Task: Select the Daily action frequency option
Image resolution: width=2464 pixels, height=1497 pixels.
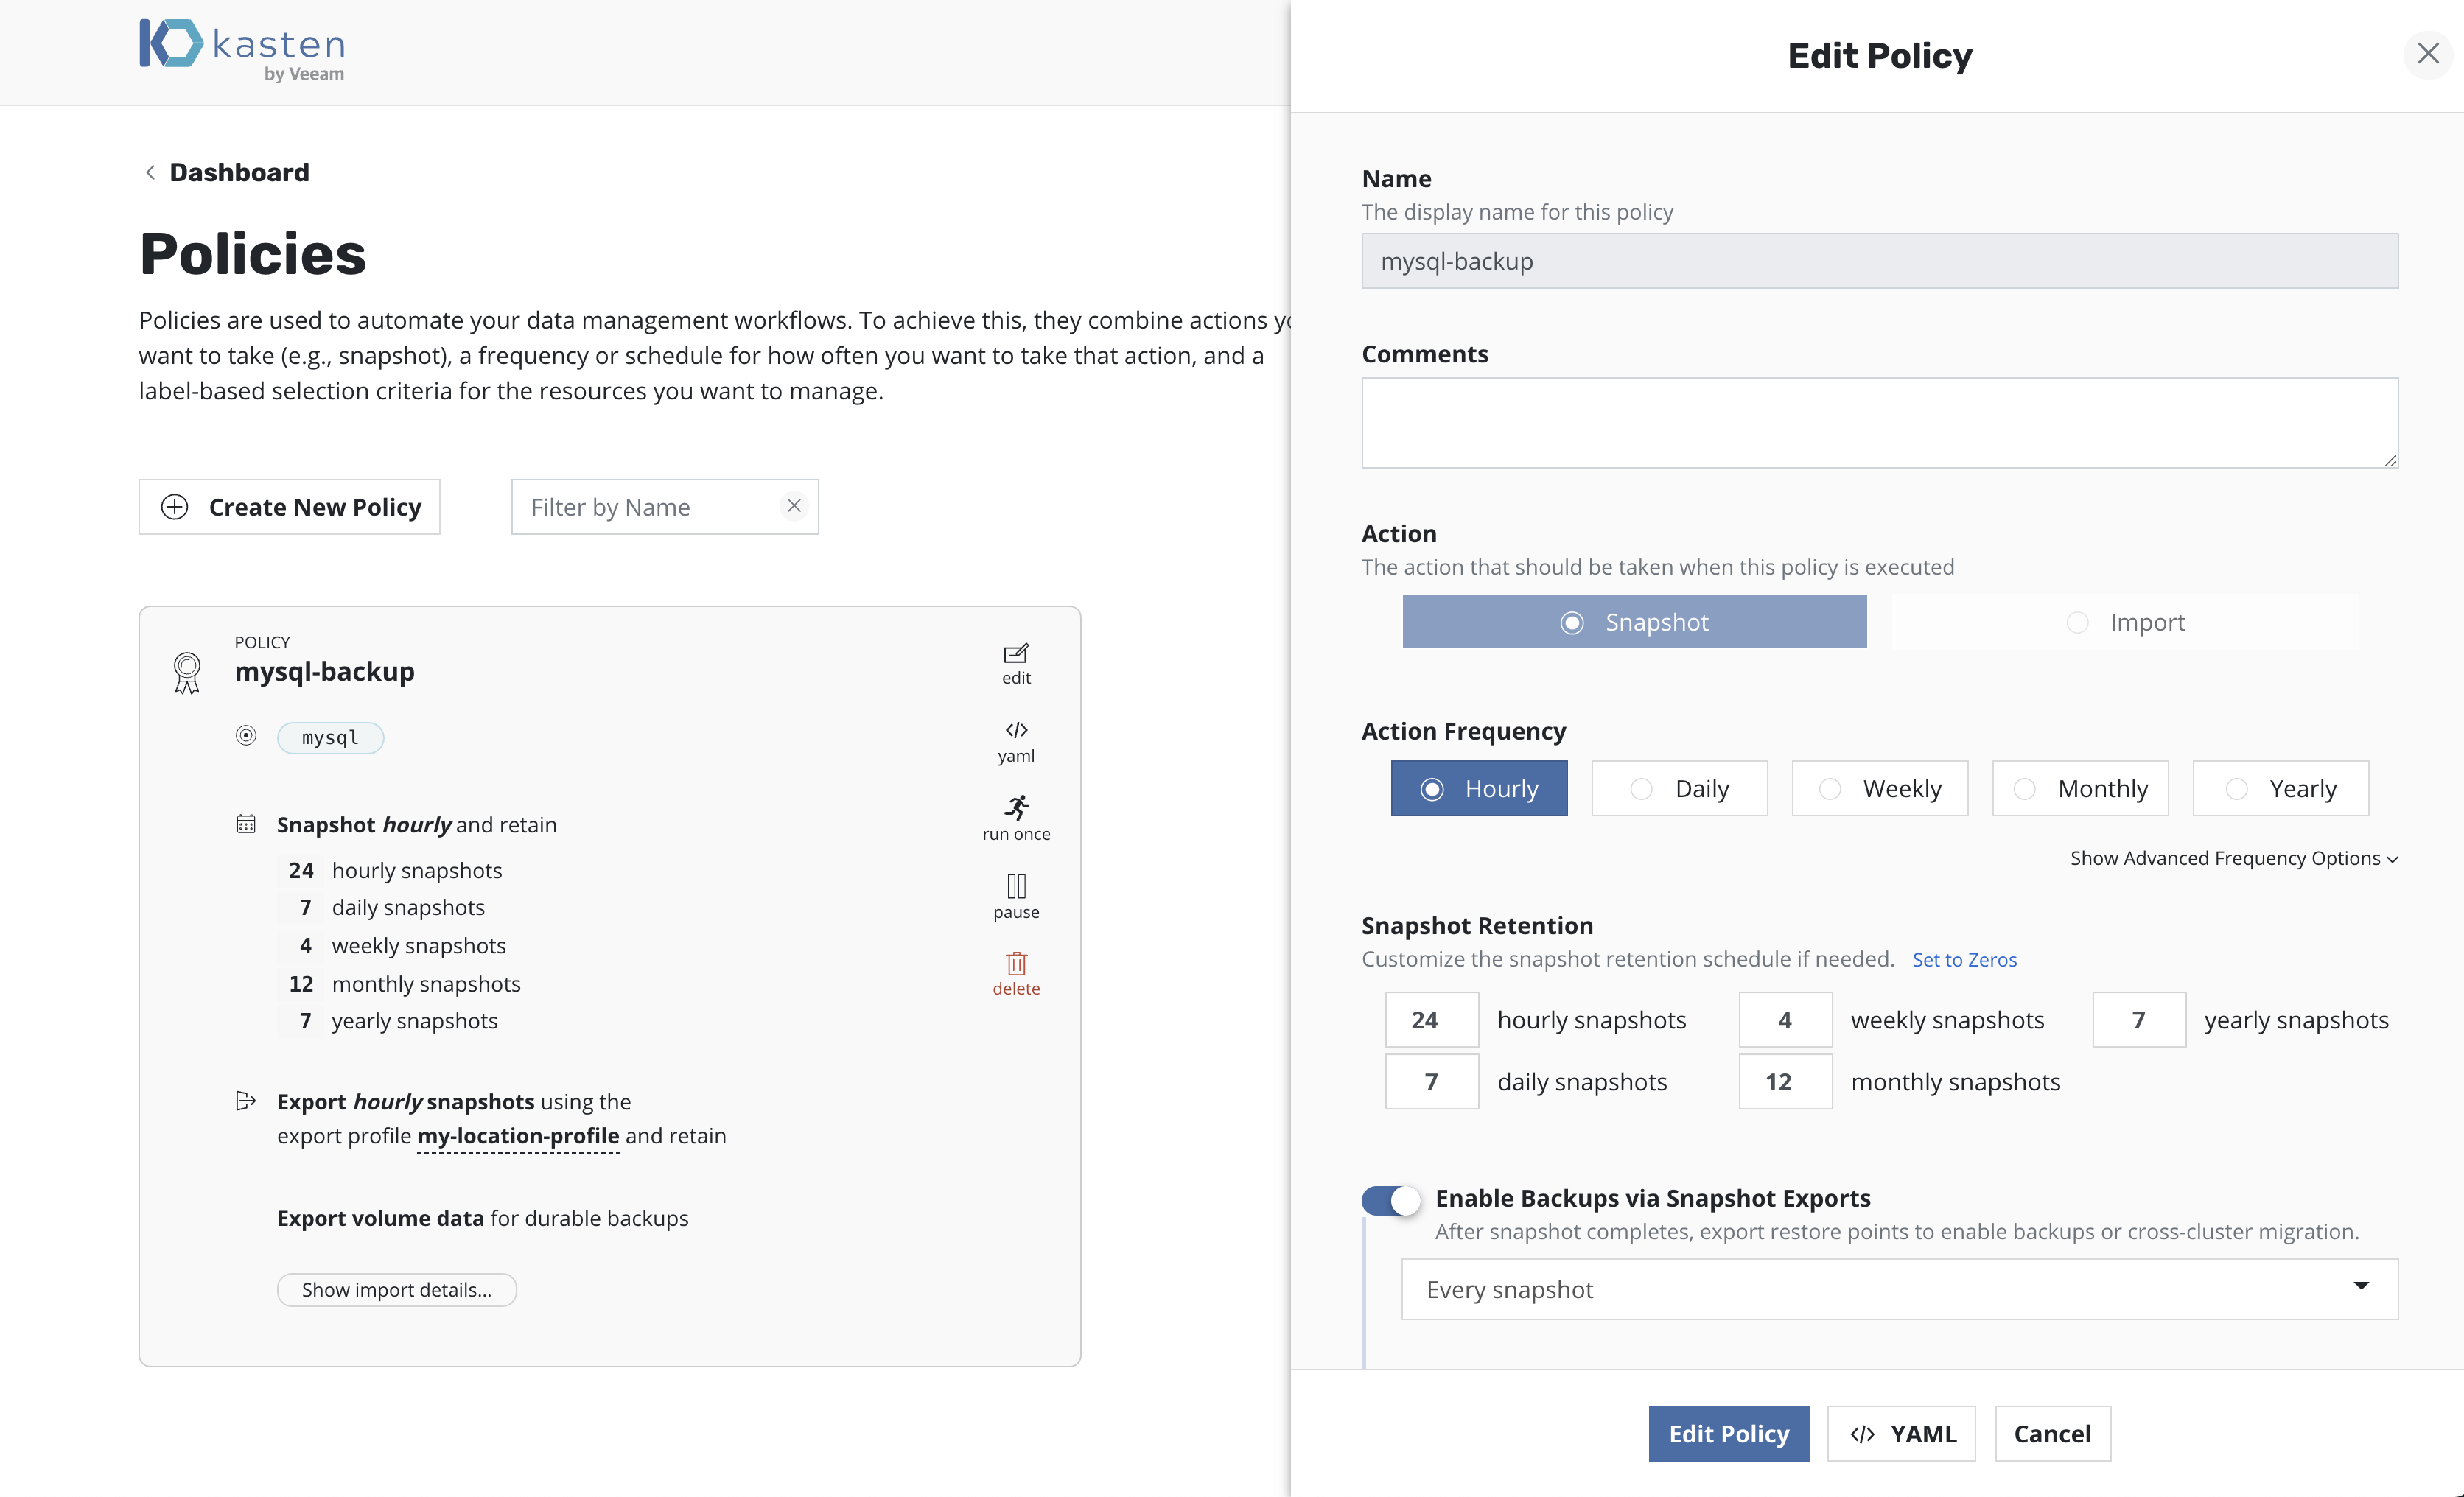Action: pyautogui.click(x=1679, y=789)
